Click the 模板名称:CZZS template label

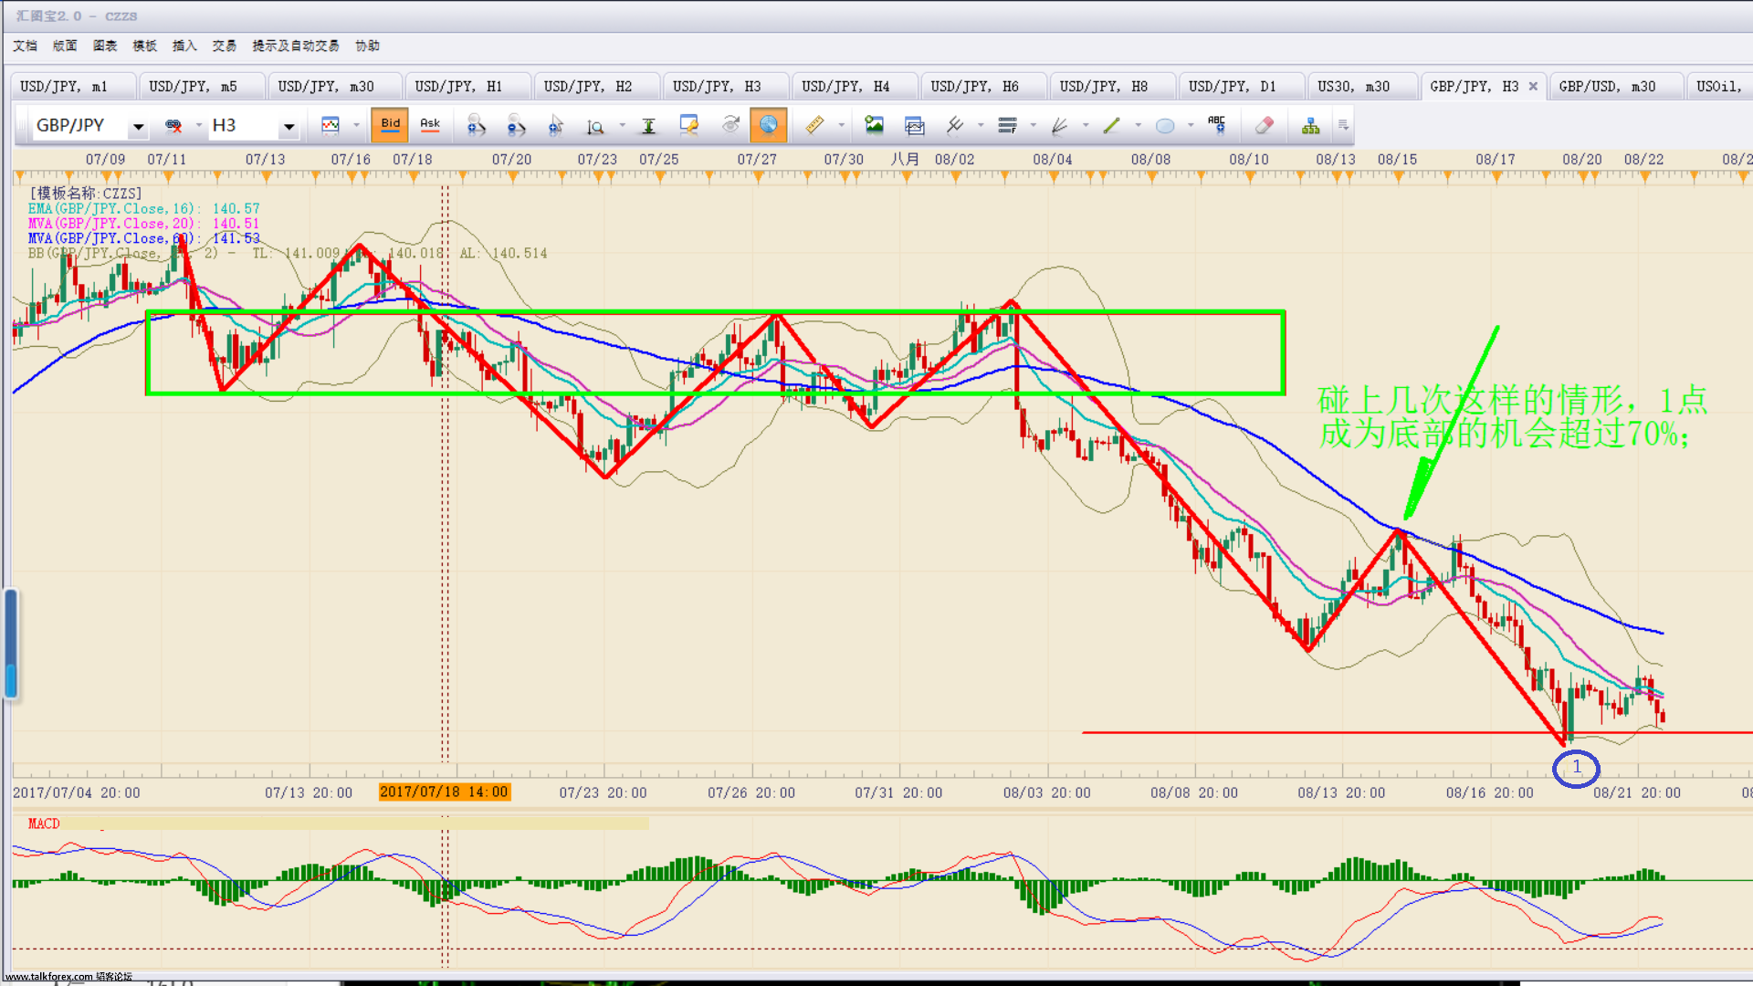[86, 194]
